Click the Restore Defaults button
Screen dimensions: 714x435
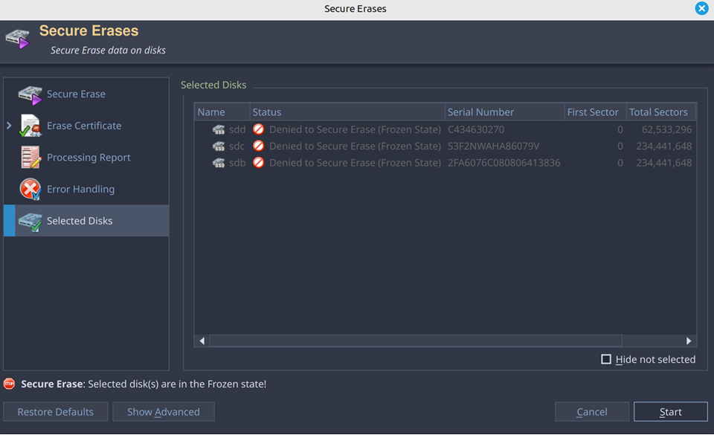pyautogui.click(x=56, y=412)
